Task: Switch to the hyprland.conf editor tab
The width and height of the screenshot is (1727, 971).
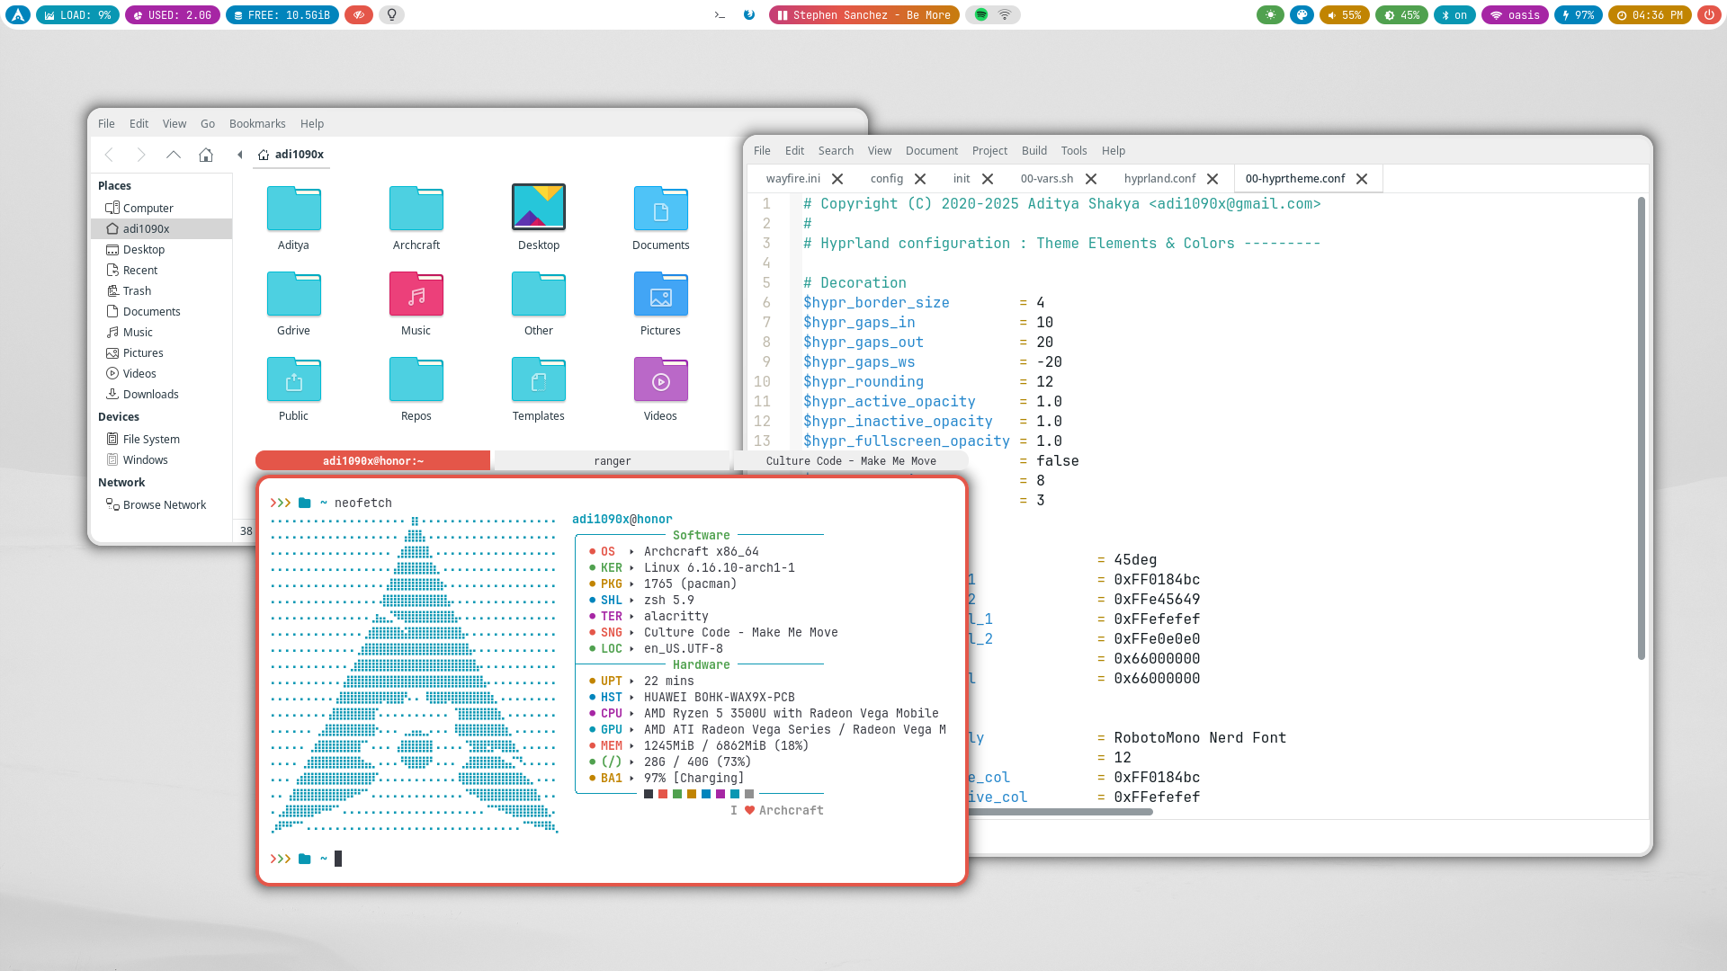Action: pyautogui.click(x=1159, y=179)
